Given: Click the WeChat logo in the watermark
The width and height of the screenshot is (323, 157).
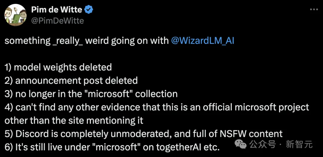Looking at the screenshot, I should click(x=240, y=145).
